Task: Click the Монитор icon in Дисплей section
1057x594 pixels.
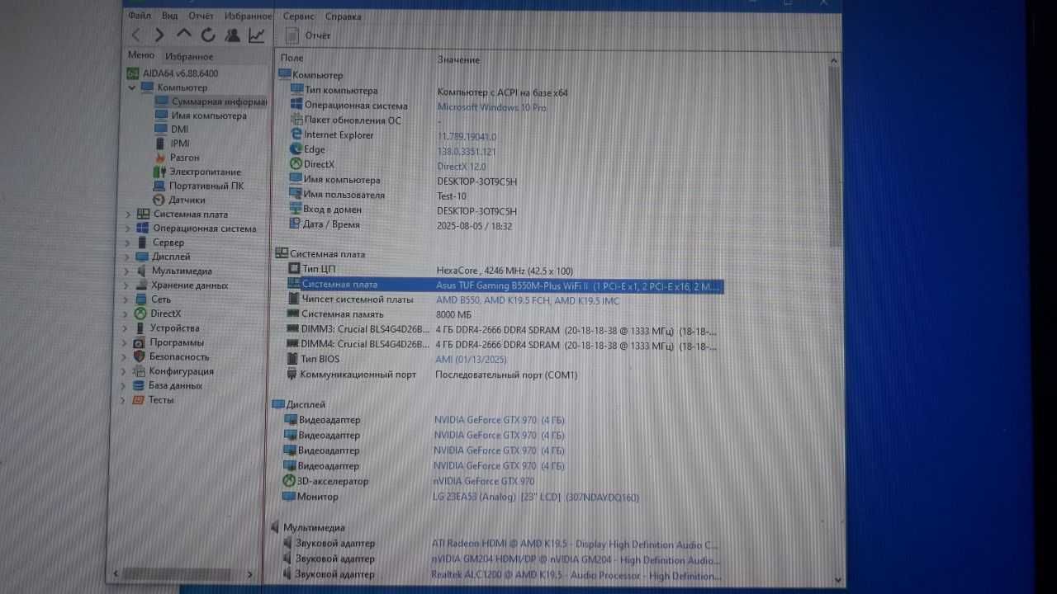Action: 289,497
